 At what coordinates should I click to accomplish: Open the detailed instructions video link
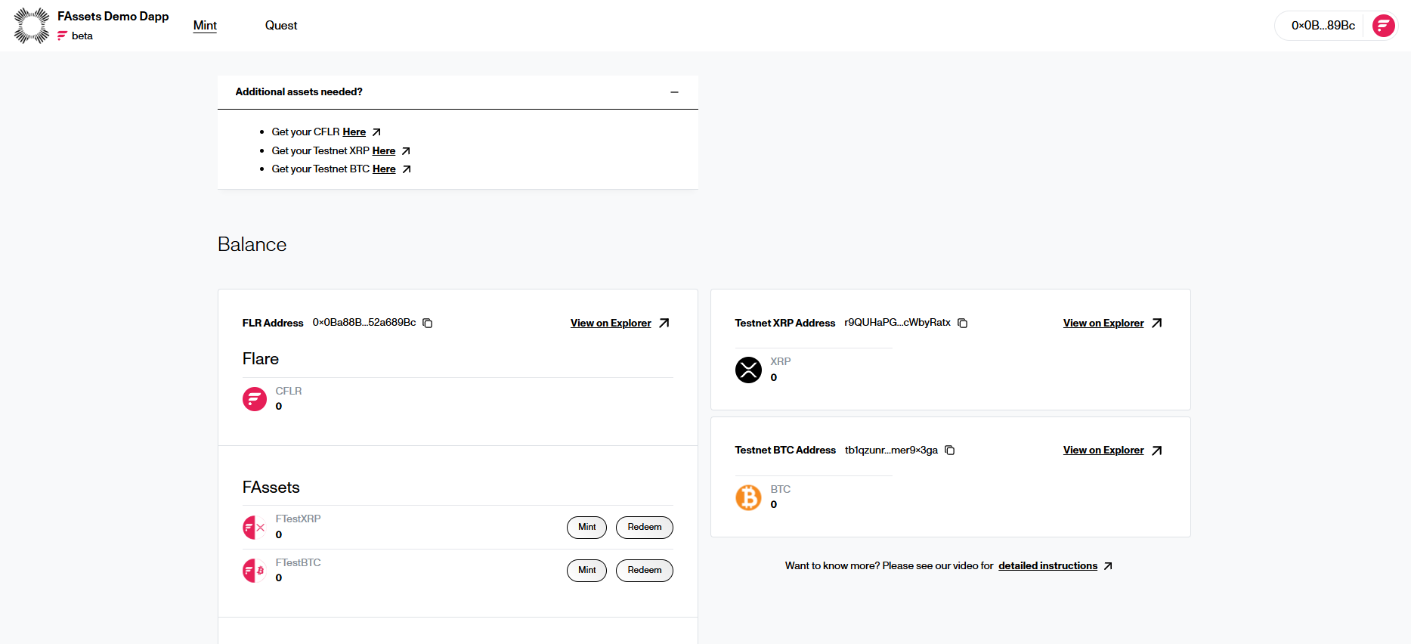click(1047, 566)
